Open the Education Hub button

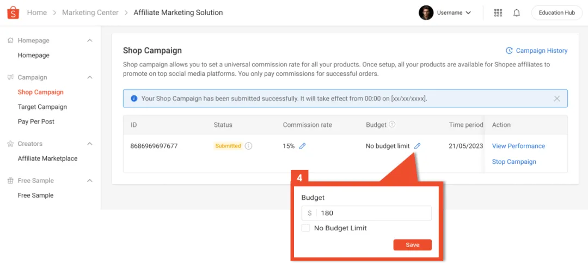pos(557,13)
